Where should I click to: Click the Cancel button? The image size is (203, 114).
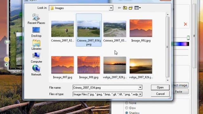click(160, 94)
